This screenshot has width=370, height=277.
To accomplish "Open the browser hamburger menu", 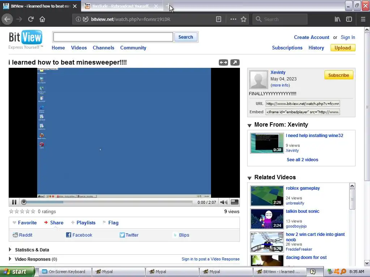I will [363, 19].
